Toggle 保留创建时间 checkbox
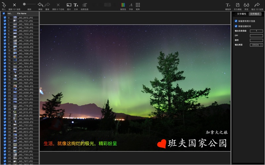 [236, 26]
